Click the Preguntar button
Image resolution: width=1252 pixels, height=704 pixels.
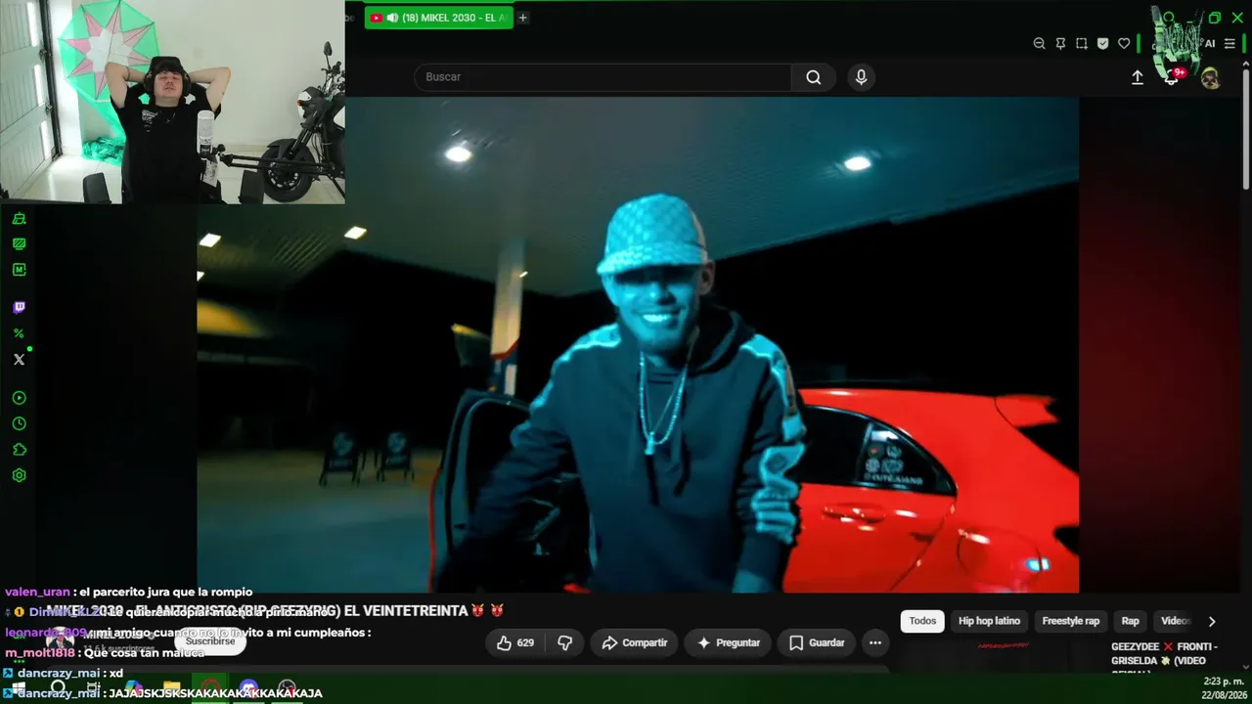click(x=727, y=642)
